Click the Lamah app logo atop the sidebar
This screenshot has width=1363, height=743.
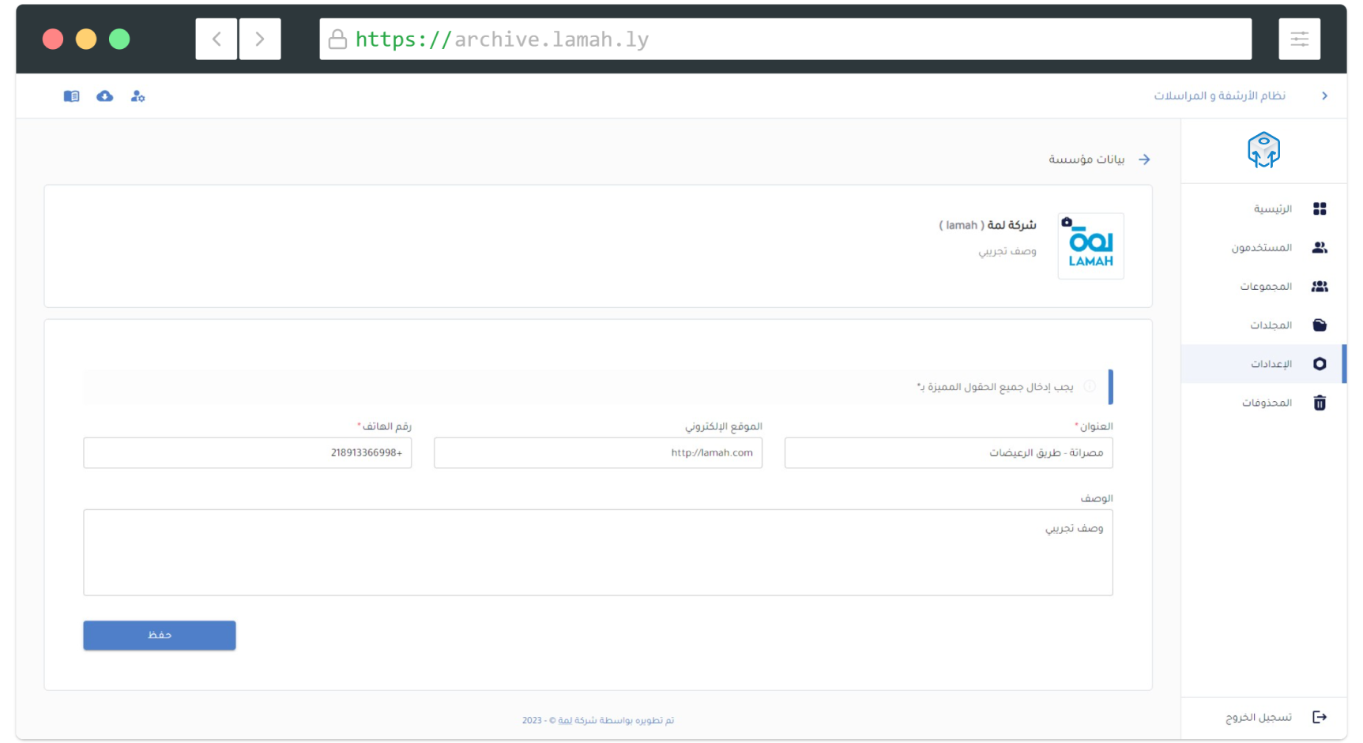(1265, 150)
